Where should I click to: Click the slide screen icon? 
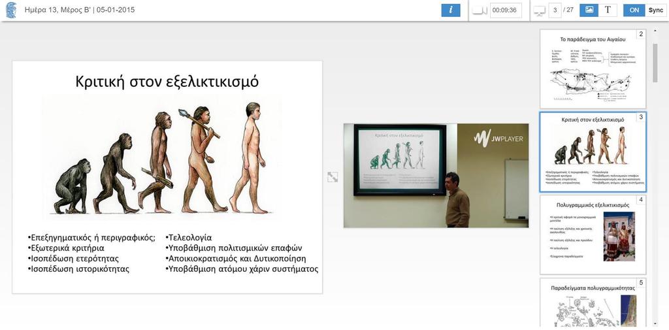[540, 10]
